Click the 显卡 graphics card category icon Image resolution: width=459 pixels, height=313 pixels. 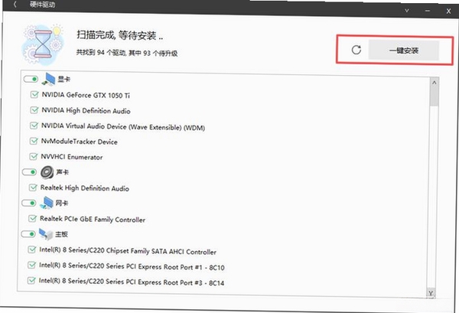pos(49,79)
